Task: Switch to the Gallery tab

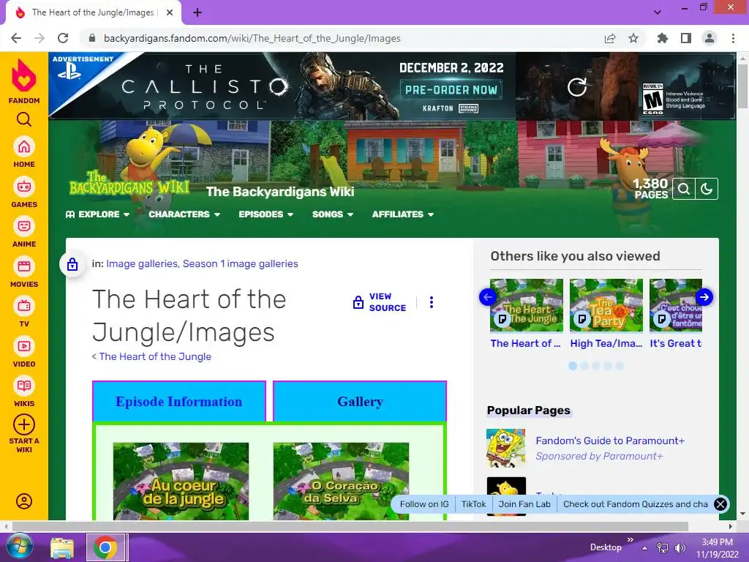Action: tap(360, 402)
